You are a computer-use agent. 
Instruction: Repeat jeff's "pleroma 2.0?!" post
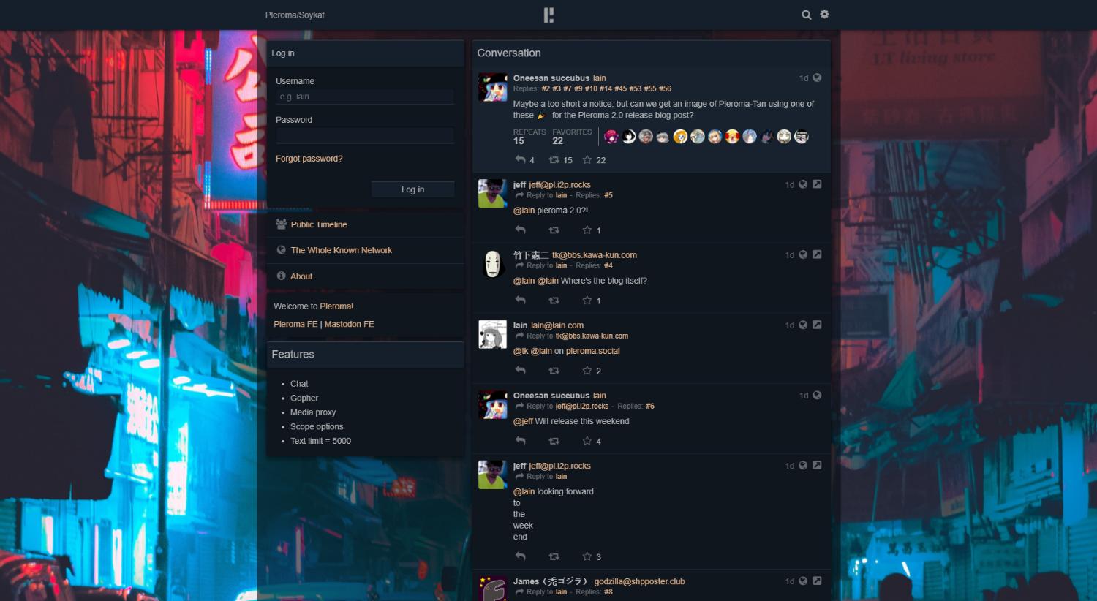coord(554,230)
